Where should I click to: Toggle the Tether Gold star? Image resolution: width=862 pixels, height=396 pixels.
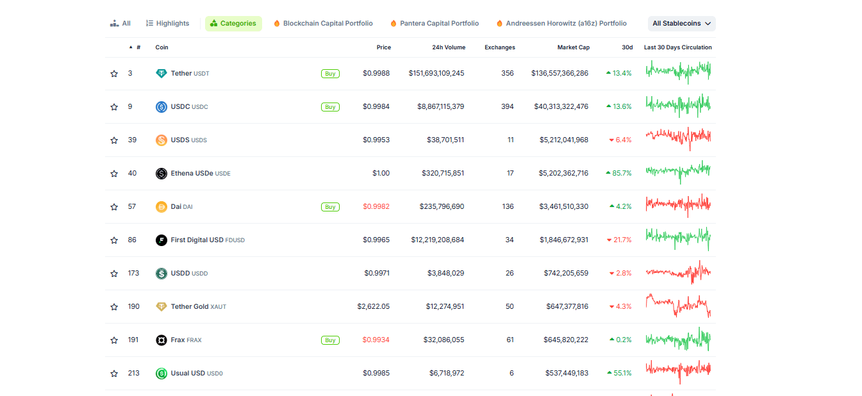[114, 307]
